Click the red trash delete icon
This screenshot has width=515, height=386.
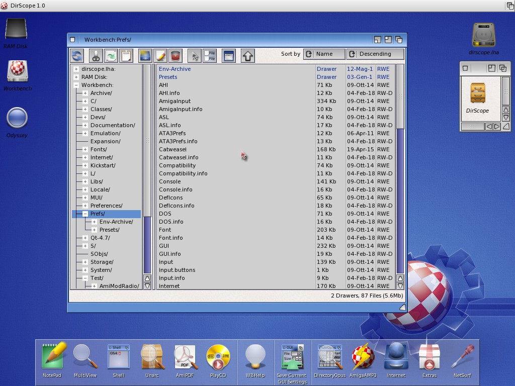(175, 55)
